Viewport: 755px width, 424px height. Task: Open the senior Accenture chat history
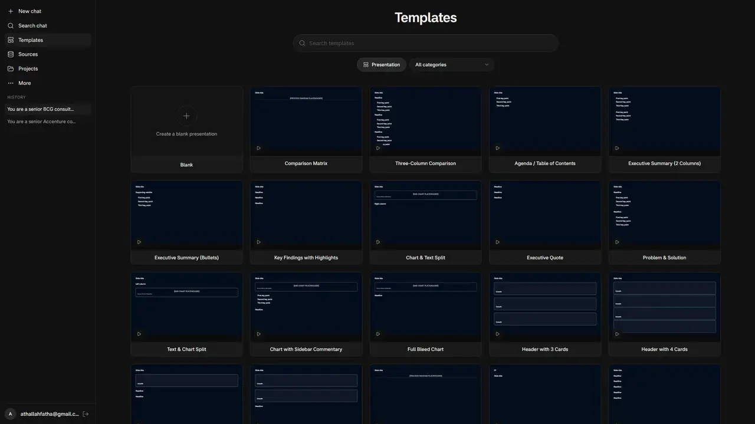tap(48, 121)
